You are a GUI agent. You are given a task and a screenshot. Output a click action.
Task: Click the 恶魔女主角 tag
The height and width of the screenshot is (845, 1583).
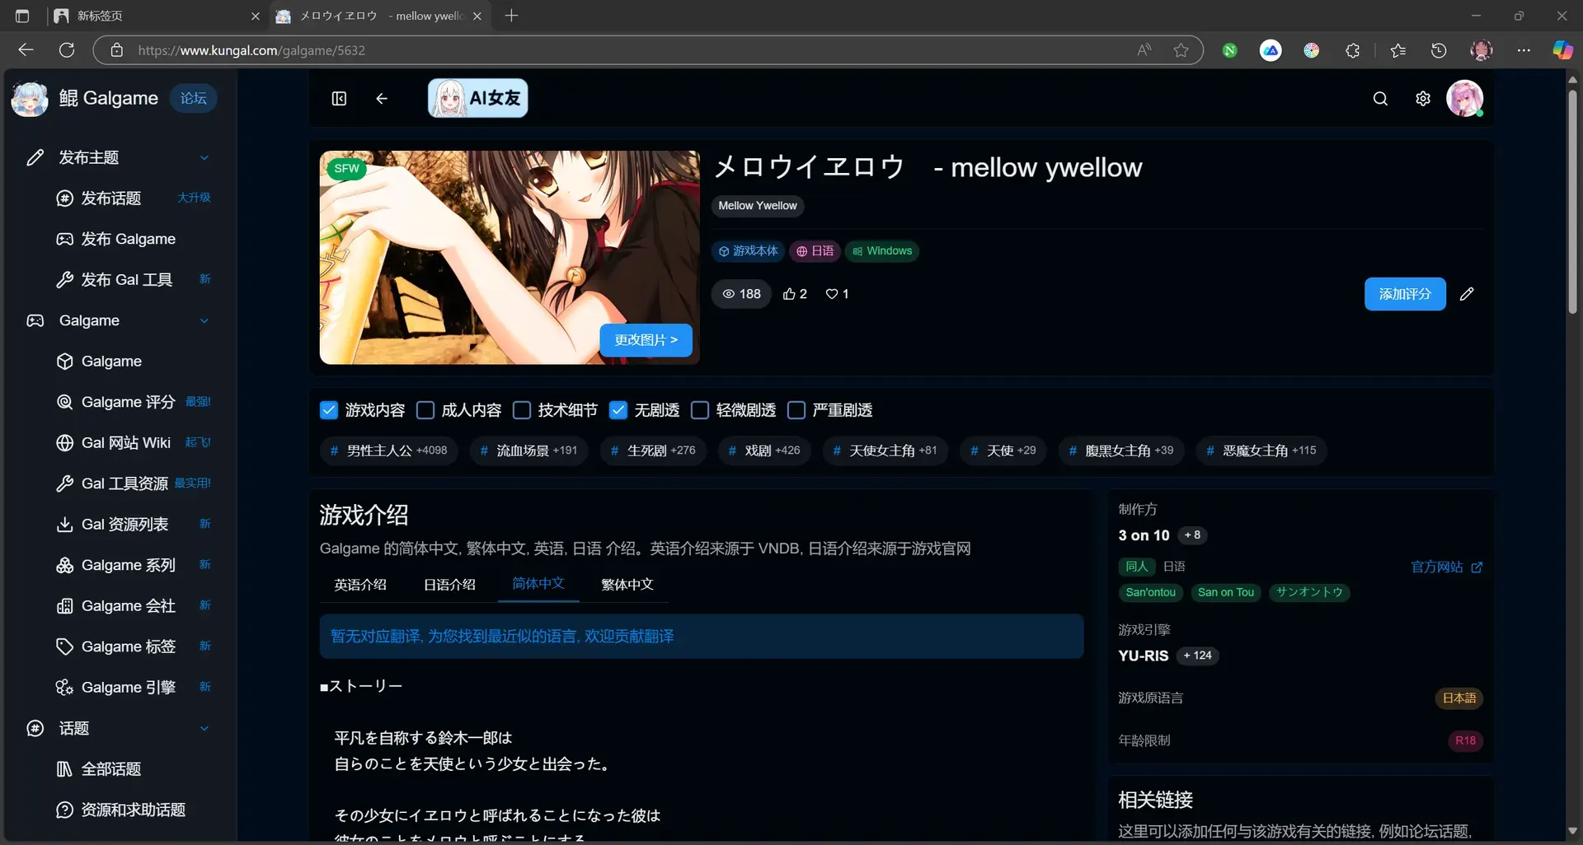tap(1261, 451)
